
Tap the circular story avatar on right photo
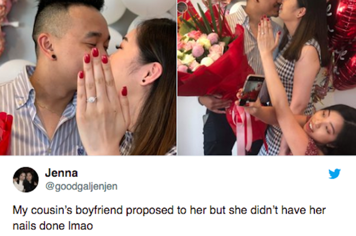182,7
